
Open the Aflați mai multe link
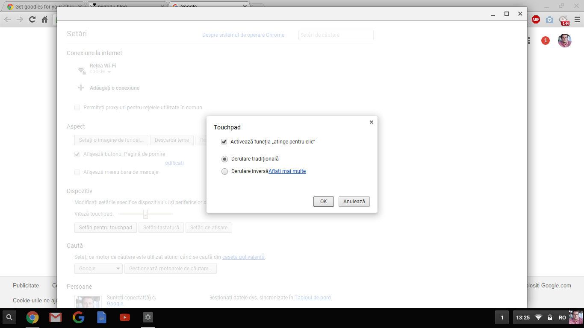[x=287, y=171]
